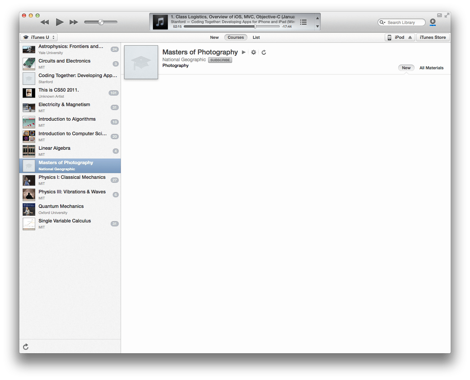Refresh the Masters of Photography course
Viewport: 470px width, 380px height.
[x=264, y=52]
